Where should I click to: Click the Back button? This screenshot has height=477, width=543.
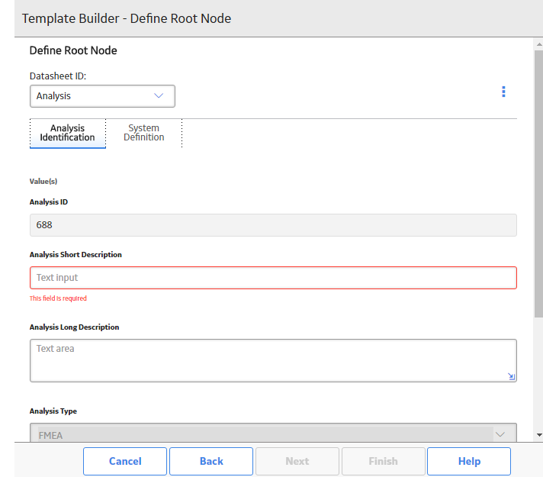(x=211, y=461)
